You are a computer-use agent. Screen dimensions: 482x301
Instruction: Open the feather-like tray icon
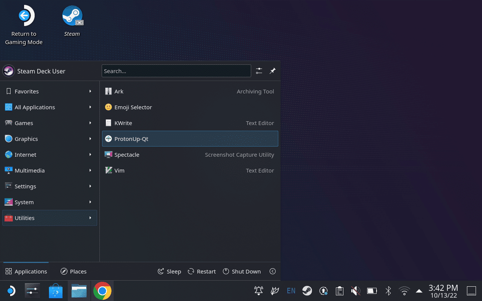pos(275,291)
